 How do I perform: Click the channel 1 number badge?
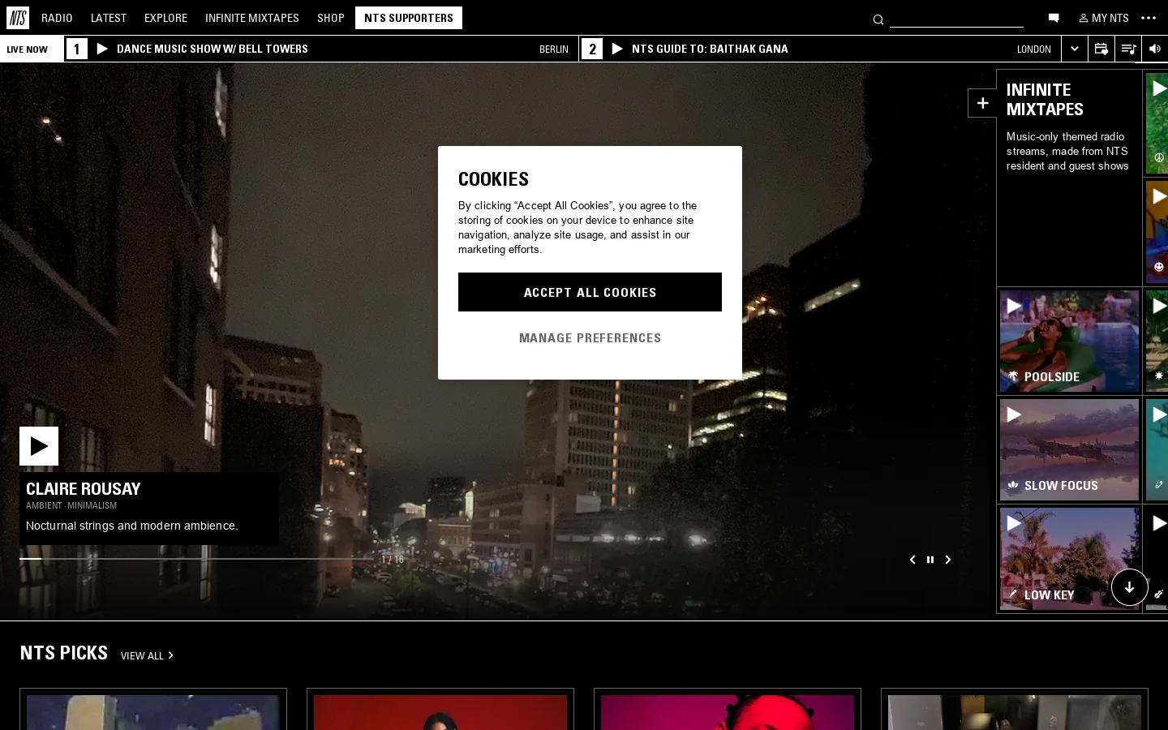[76, 49]
